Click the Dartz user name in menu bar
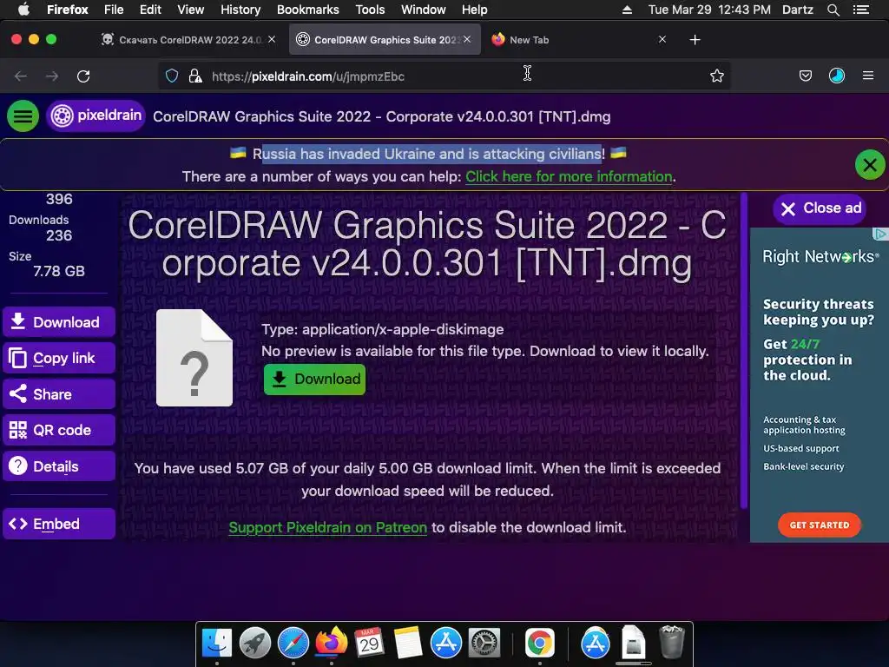Viewport: 889px width, 667px height. (x=797, y=10)
